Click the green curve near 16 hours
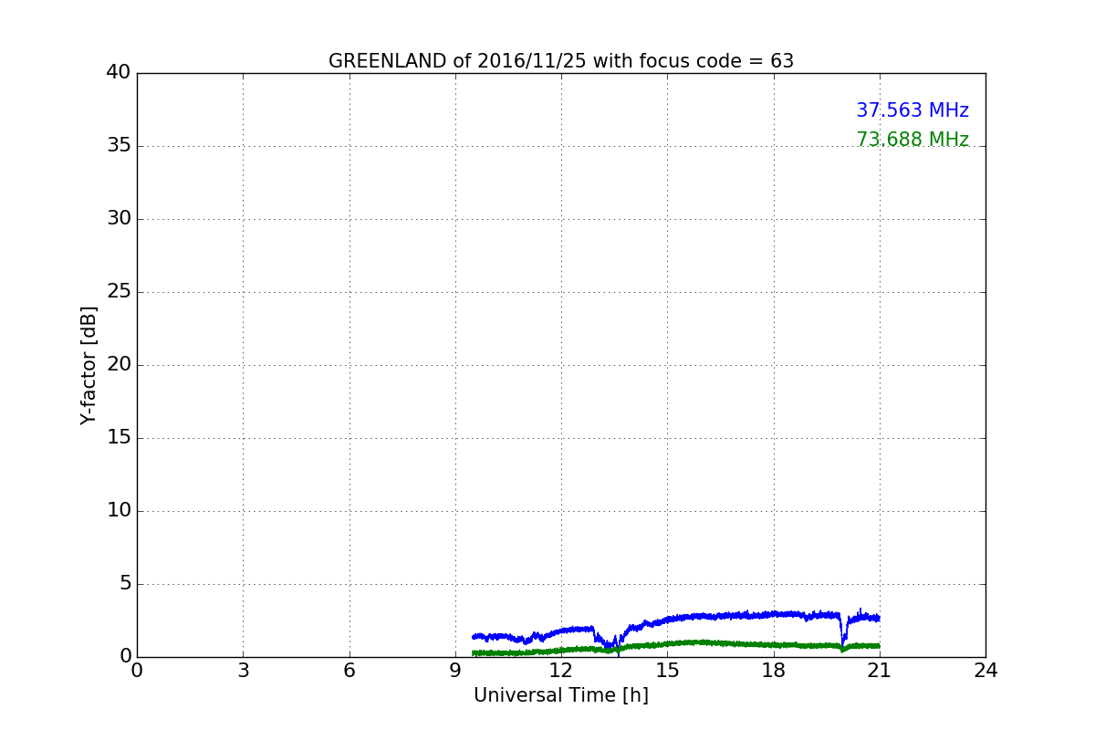The width and height of the screenshot is (1095, 730). (703, 642)
